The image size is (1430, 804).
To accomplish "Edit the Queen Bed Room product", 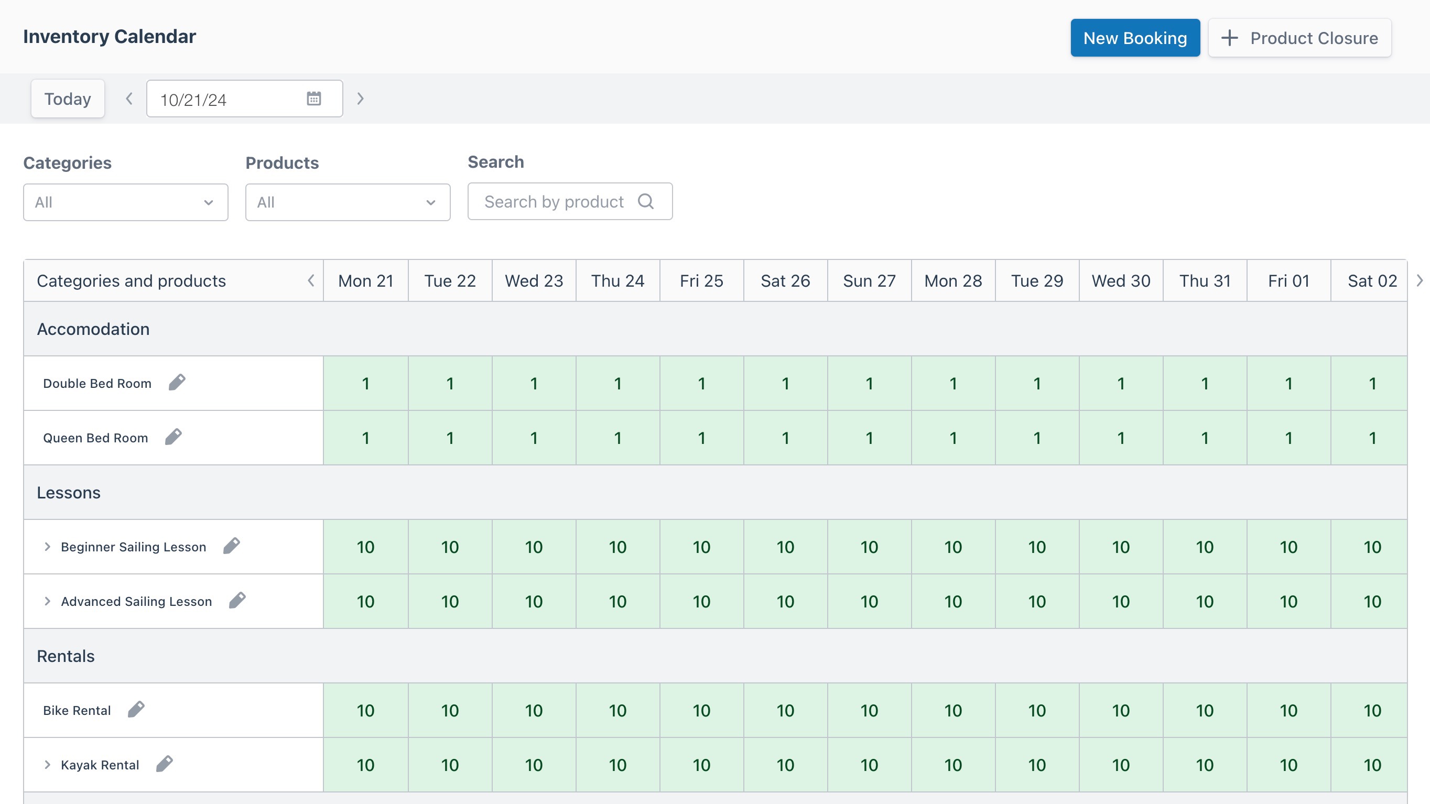I will [x=174, y=437].
